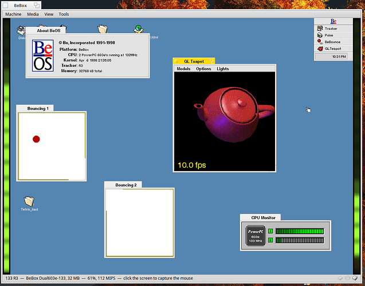
Task: Click the CPU 2 activity bar
Action: [x=300, y=240]
